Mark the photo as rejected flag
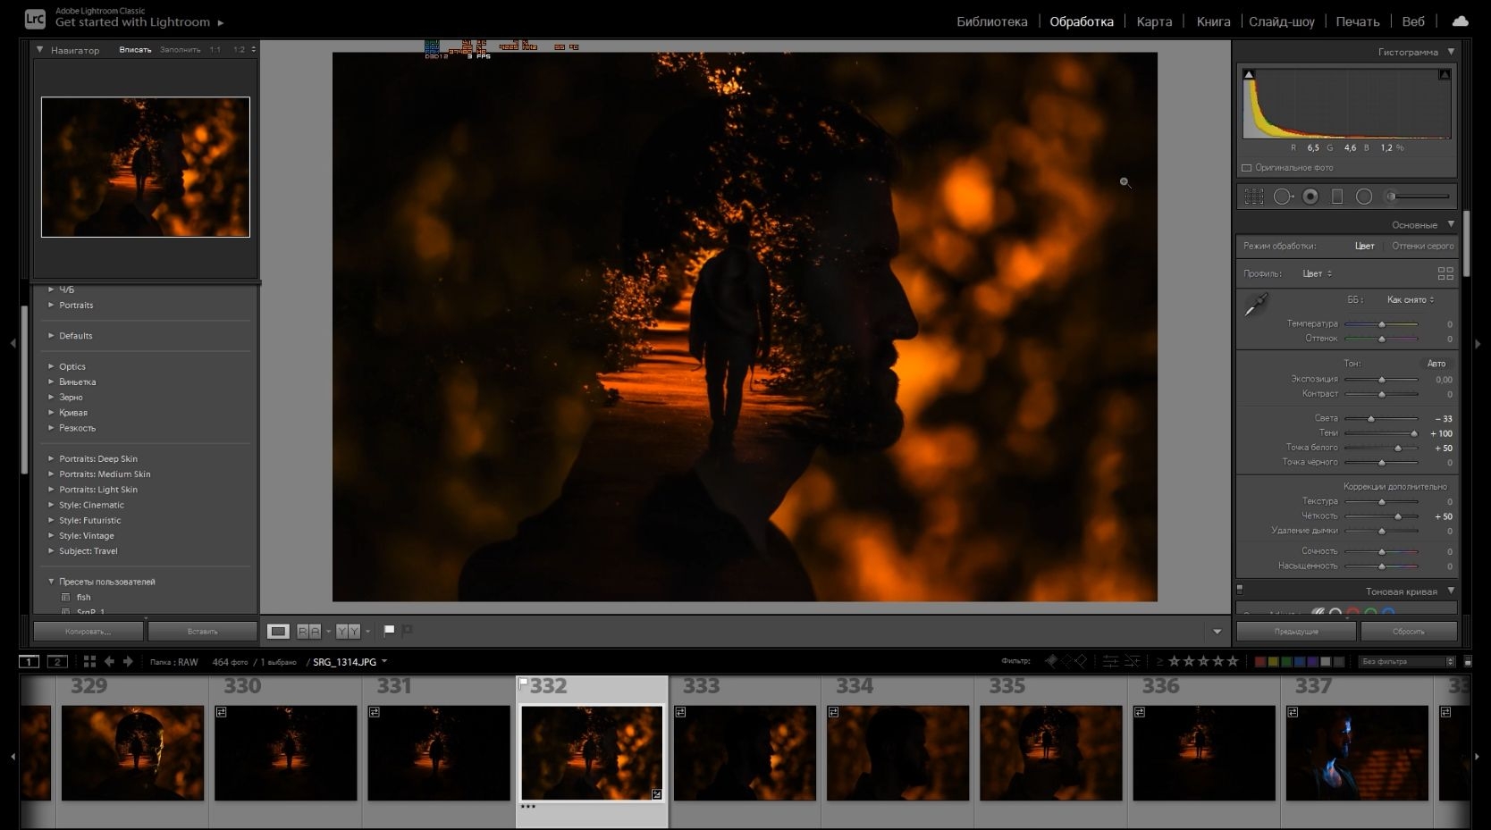 pos(408,630)
